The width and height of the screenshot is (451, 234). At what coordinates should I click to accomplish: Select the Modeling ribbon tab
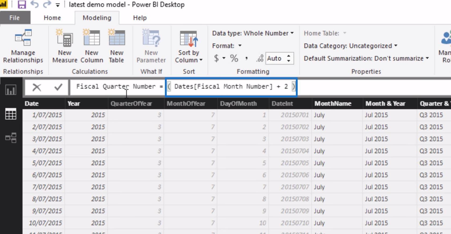pos(97,18)
